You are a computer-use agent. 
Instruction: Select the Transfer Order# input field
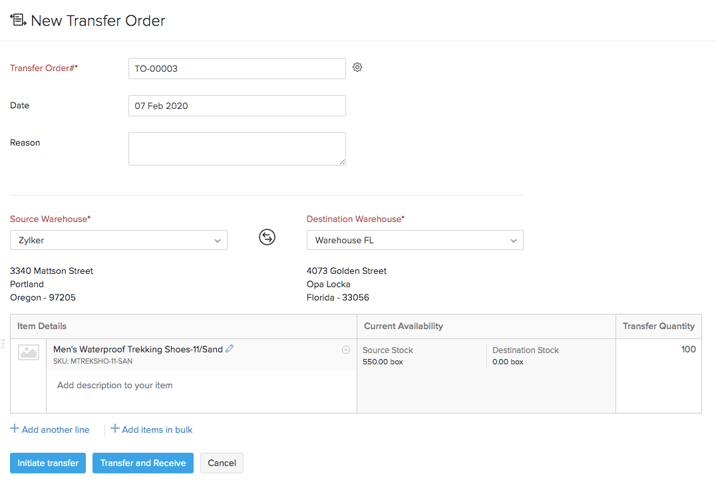(x=237, y=68)
